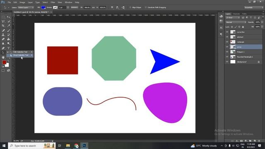Image resolution: width=265 pixels, height=149 pixels.
Task: Filter layers by pixel layer icon
Action: tap(243, 17)
